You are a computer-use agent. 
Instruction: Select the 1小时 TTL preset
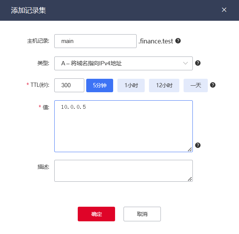pos(131,85)
